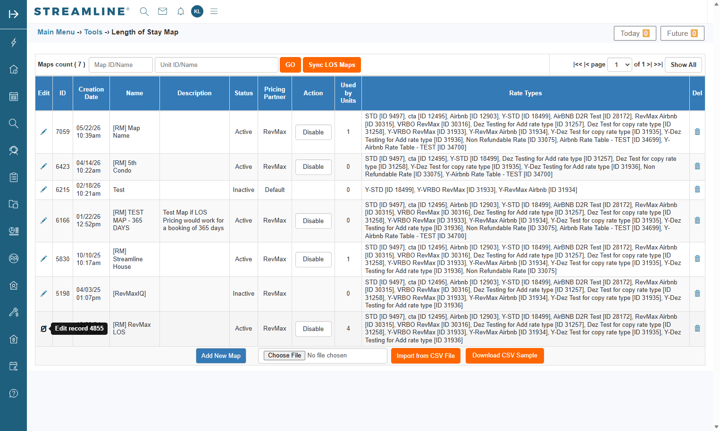
Task: Click the people group sidebar icon
Action: point(14,258)
